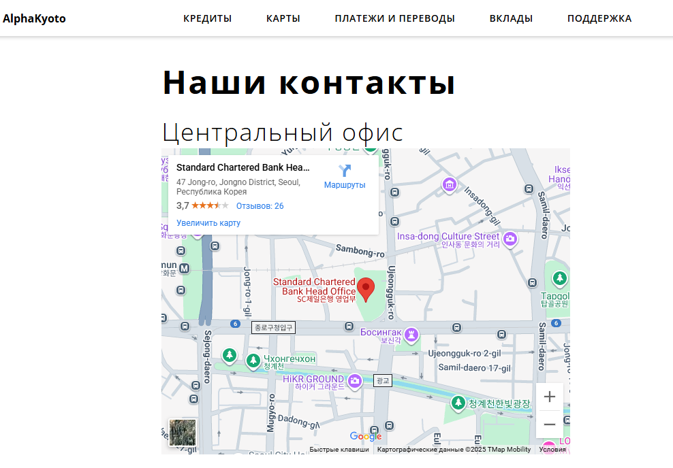Click Увеличить карту link

(208, 223)
